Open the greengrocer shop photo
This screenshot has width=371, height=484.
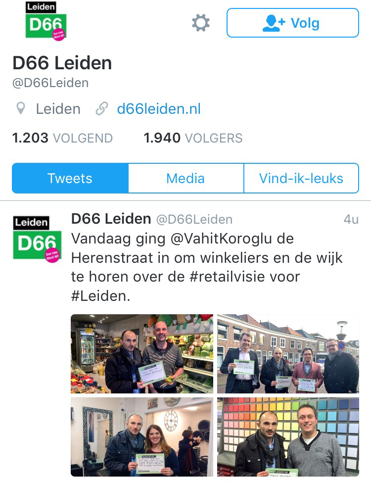point(142,354)
